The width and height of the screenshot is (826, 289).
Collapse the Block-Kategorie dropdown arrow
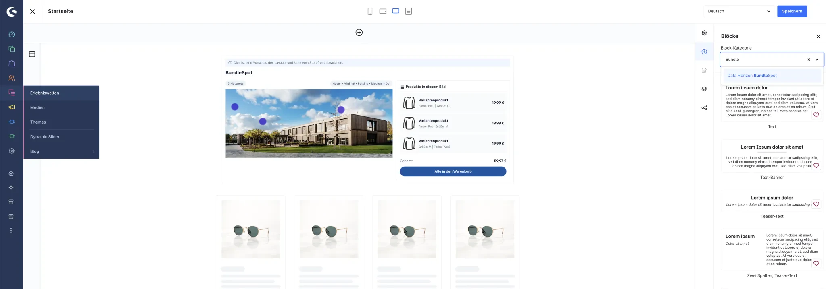pyautogui.click(x=817, y=60)
